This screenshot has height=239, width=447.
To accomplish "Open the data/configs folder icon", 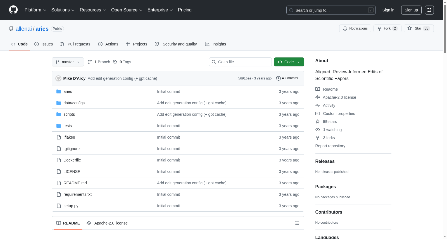I will 59,103.
